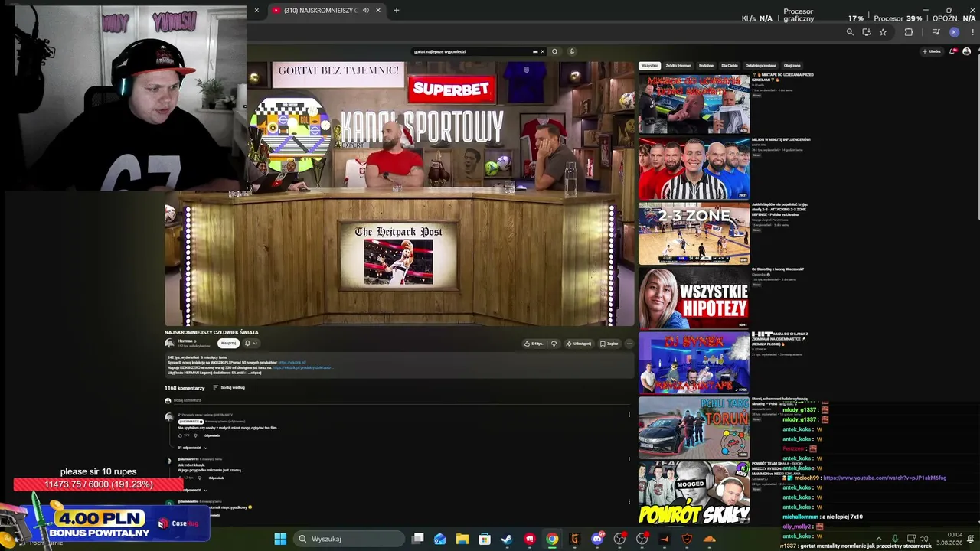Open Chrome media controls icon
Image resolution: width=980 pixels, height=551 pixels.
coord(936,32)
